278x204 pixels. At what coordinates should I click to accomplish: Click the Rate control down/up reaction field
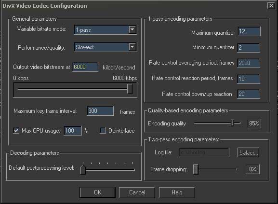point(249,94)
